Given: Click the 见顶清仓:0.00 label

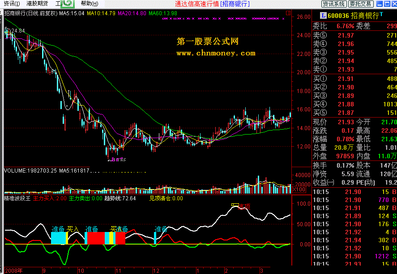Looking at the screenshot, I should [166, 198].
